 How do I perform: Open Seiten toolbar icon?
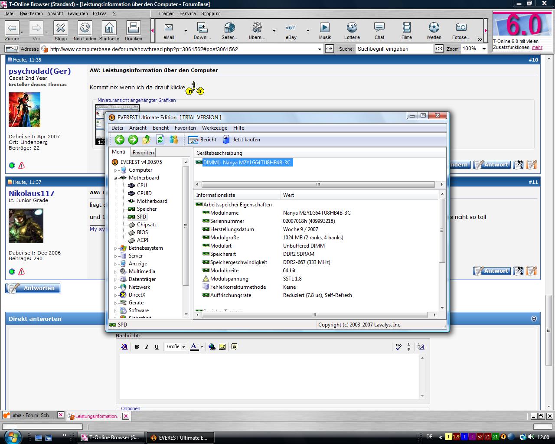point(230,31)
